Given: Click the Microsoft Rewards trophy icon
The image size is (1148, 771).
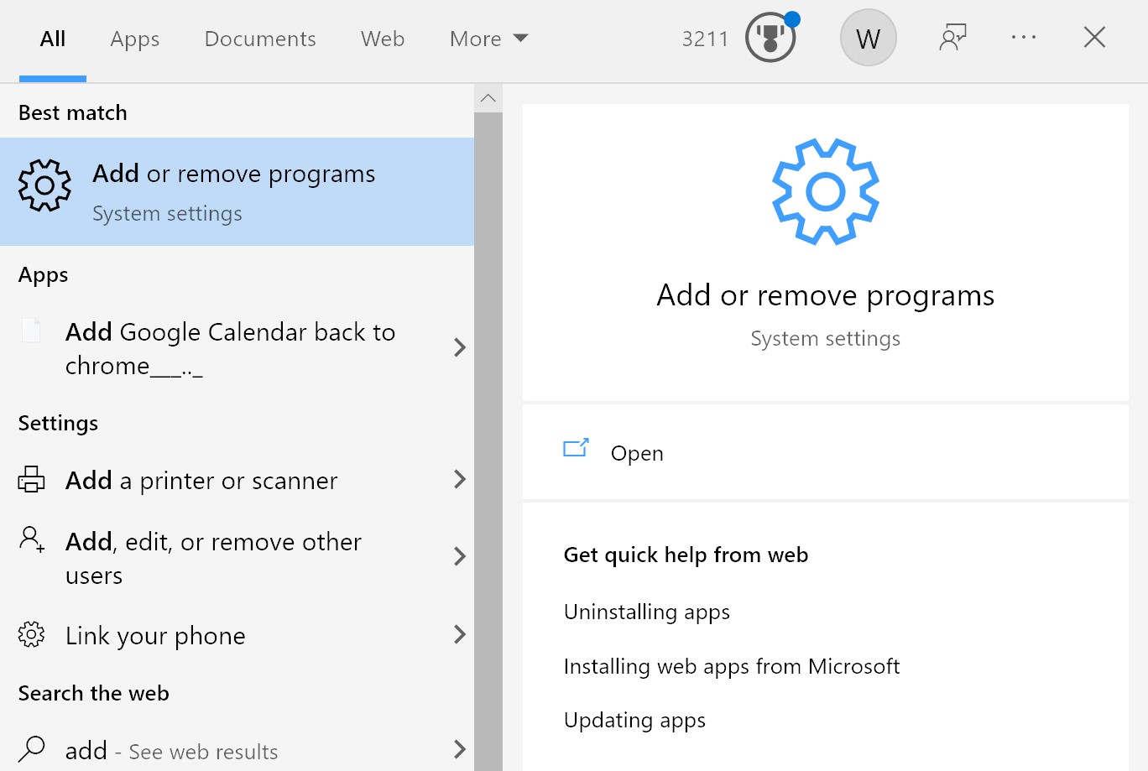Looking at the screenshot, I should (769, 37).
